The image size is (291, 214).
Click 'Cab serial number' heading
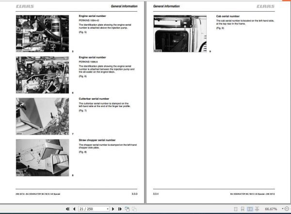pos(228,16)
